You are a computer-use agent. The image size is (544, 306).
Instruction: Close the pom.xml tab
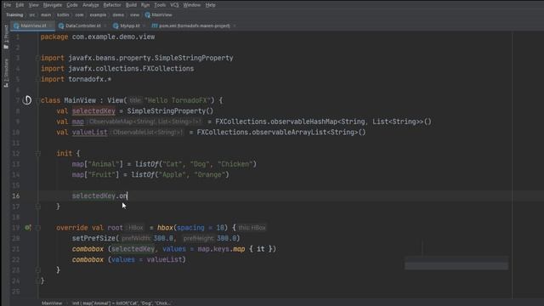tap(235, 25)
